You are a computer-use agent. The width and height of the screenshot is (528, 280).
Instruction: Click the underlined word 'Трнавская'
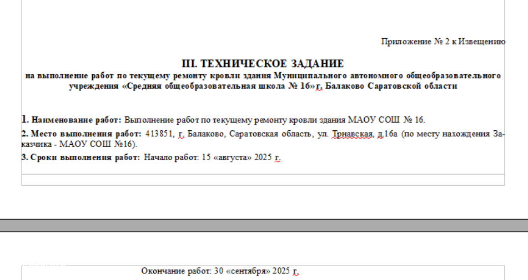[353, 134]
